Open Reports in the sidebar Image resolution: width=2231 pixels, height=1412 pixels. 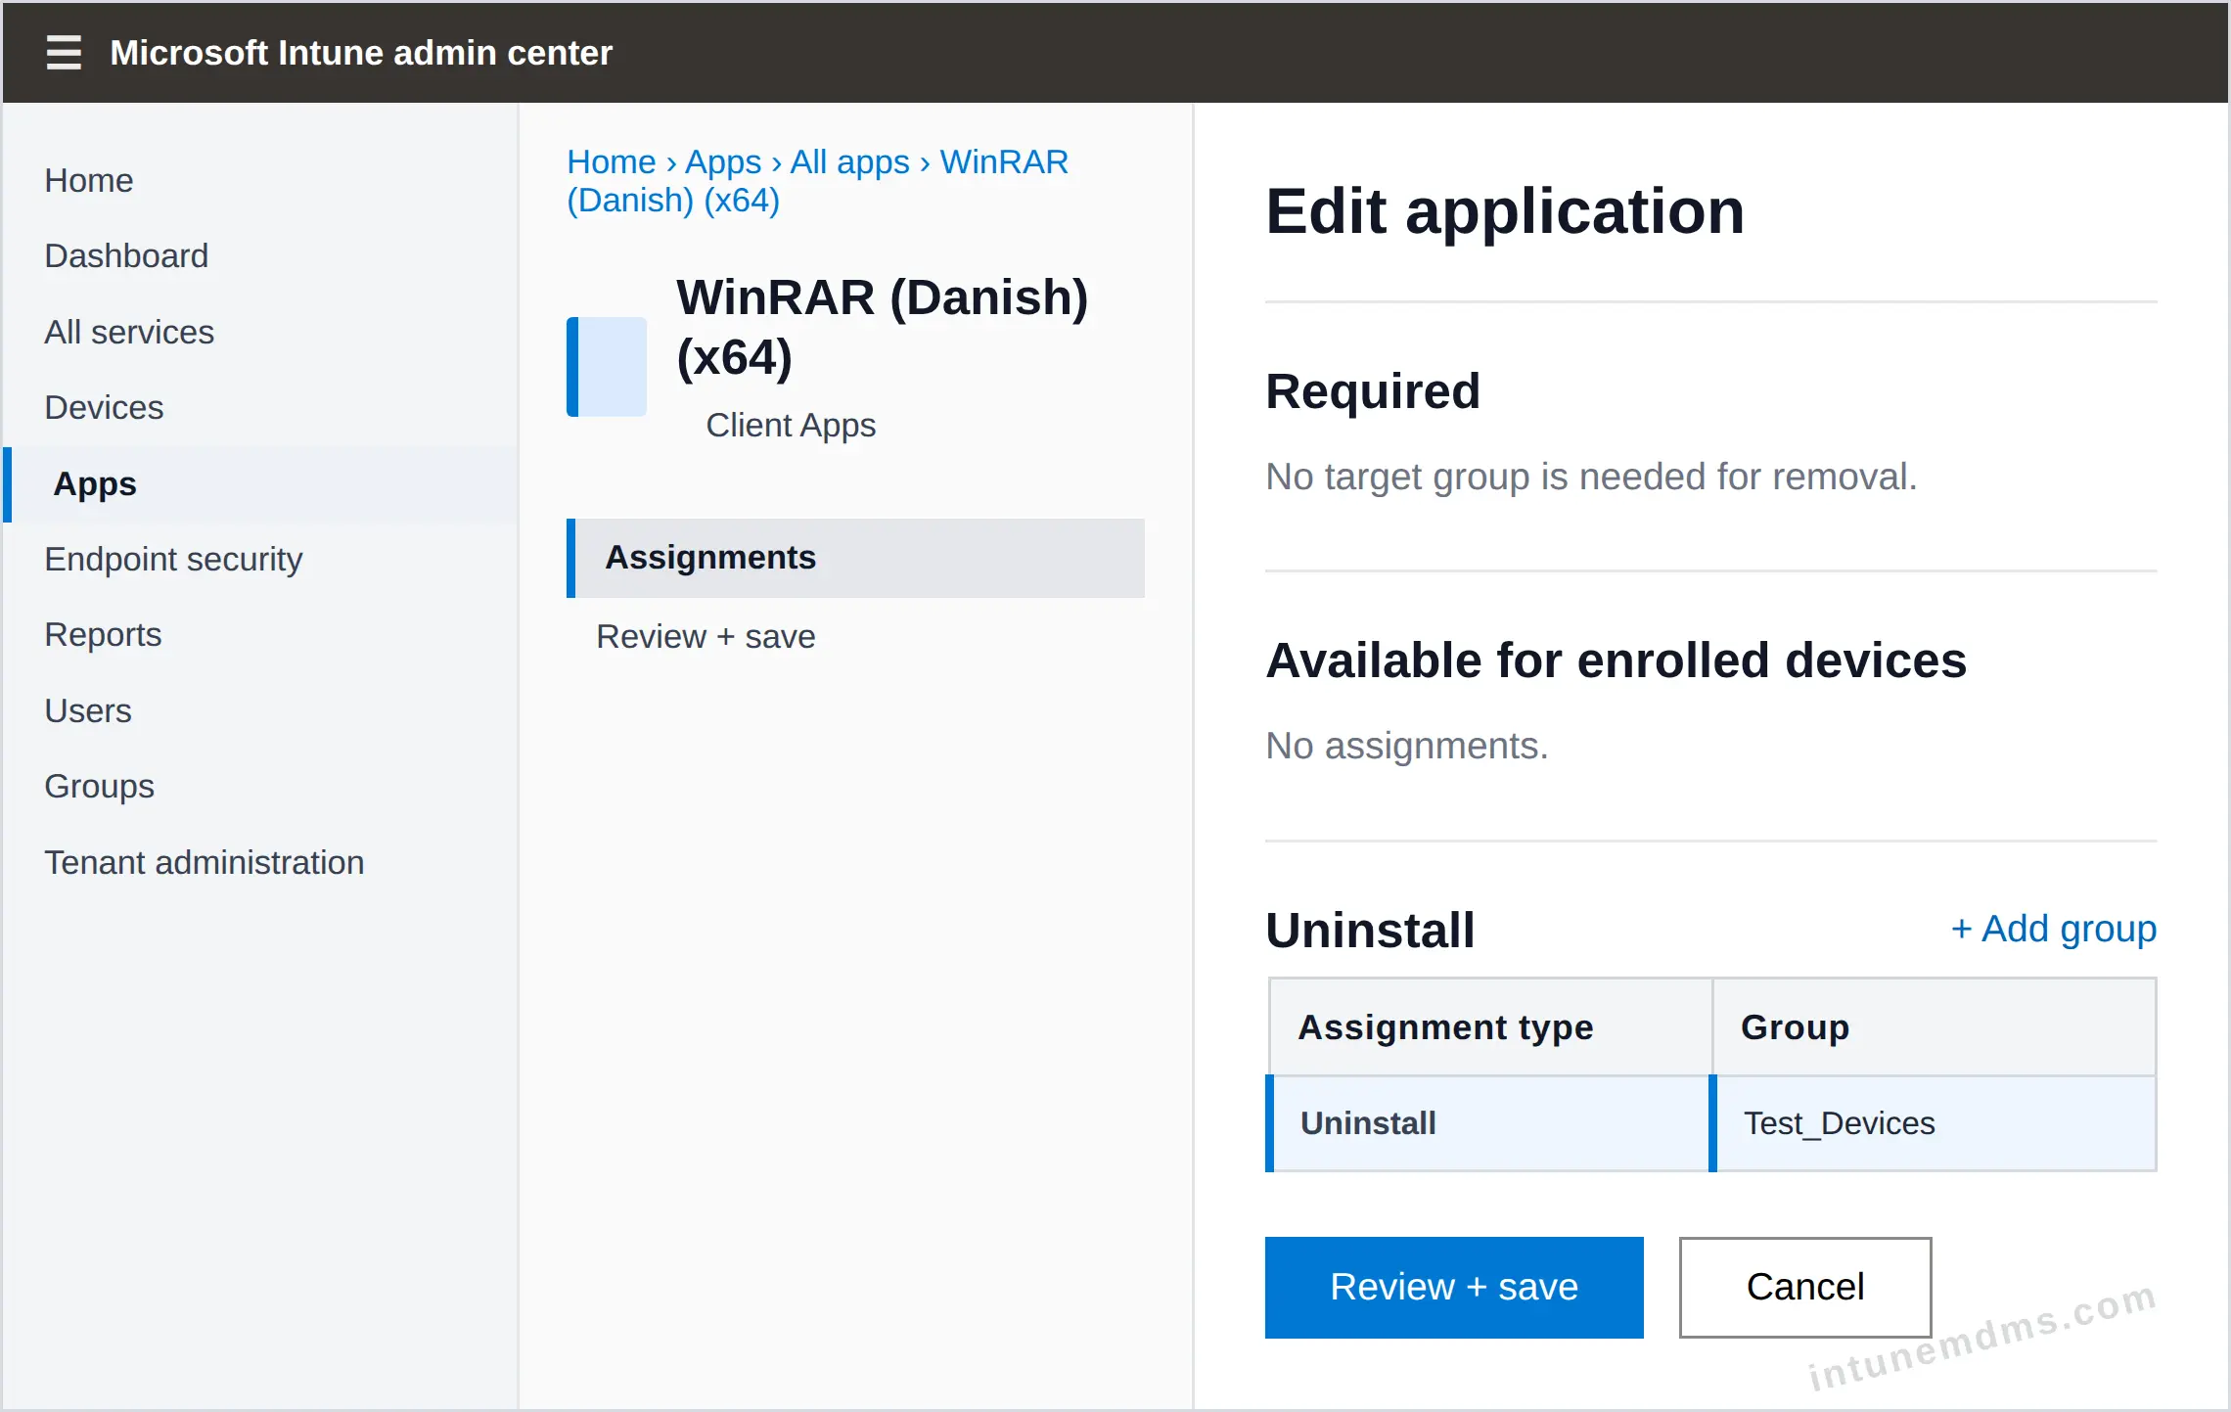pos(103,635)
